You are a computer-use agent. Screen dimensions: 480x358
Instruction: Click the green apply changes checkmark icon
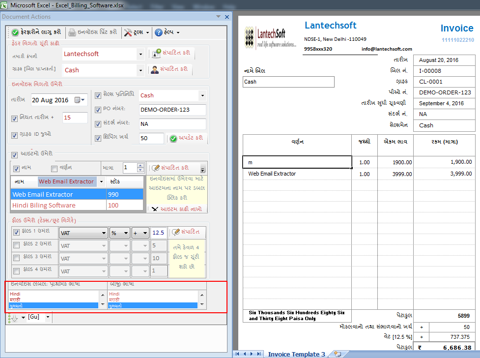coord(15,32)
